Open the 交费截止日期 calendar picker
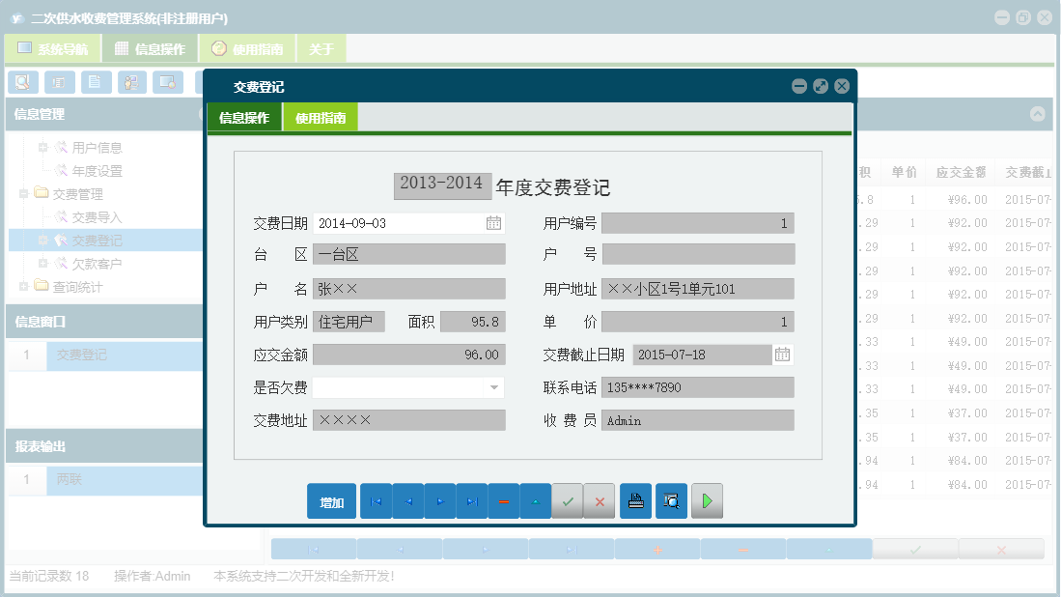The width and height of the screenshot is (1061, 597). pos(781,355)
